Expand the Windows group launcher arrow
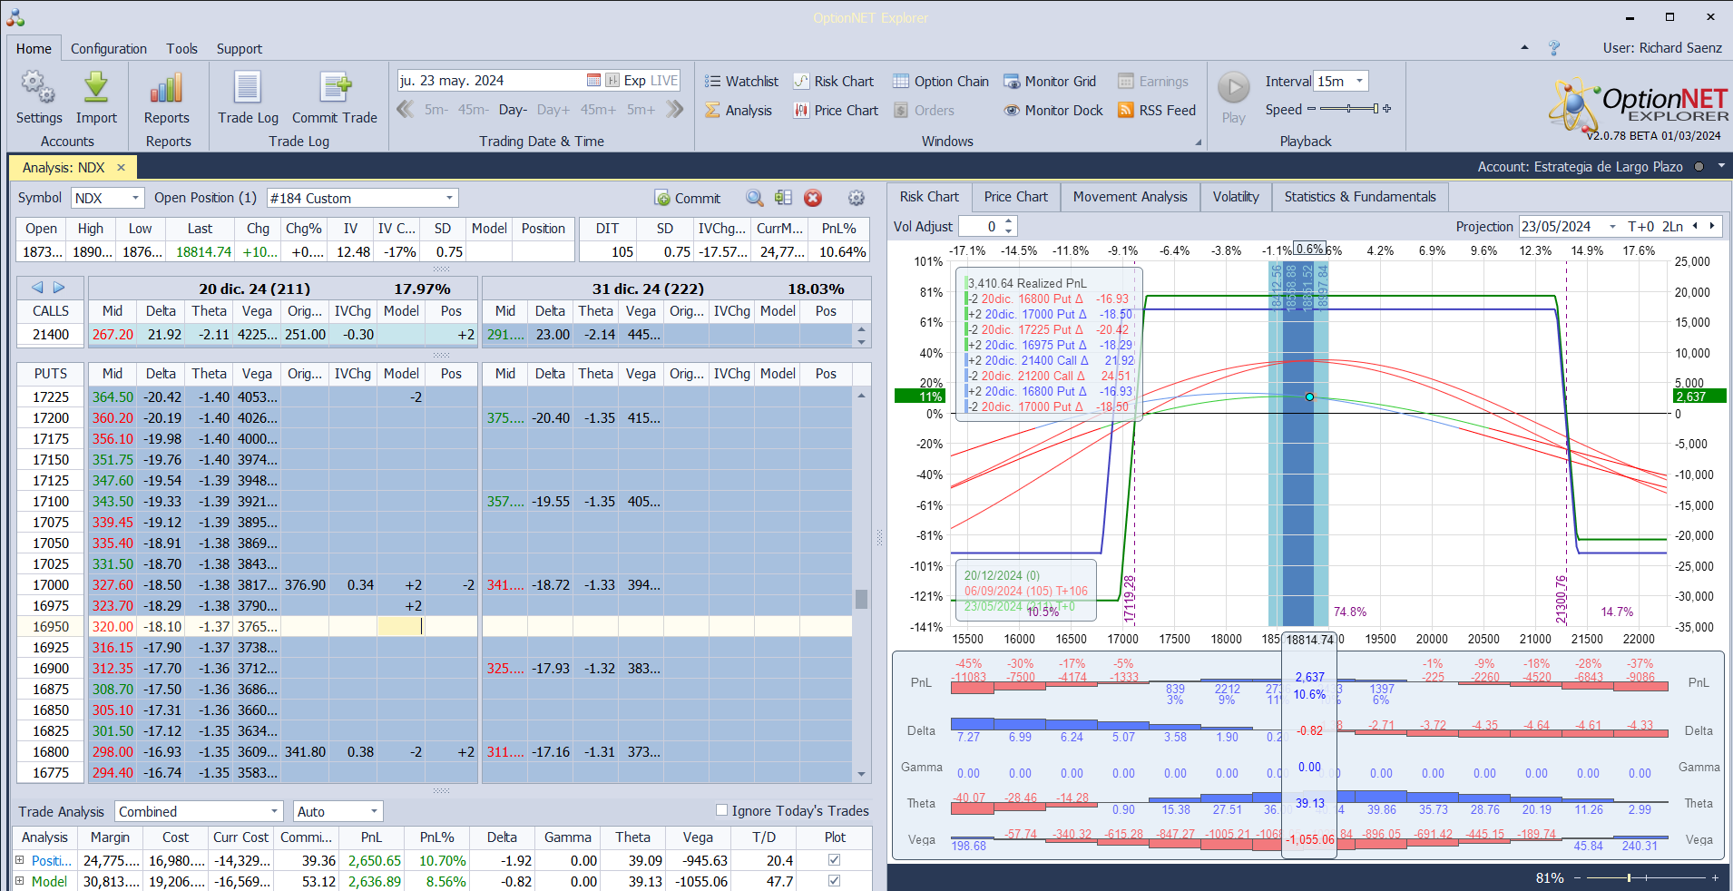This screenshot has height=891, width=1733. 1198,142
